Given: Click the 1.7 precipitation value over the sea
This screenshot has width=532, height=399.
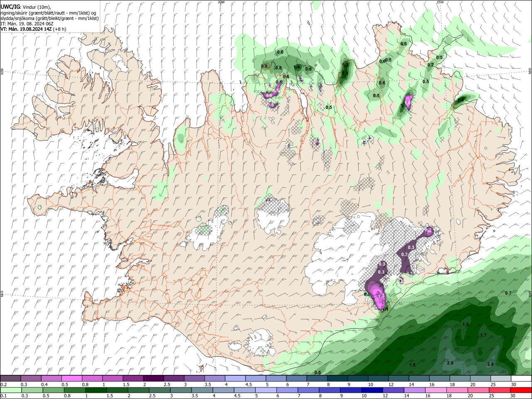Looking at the screenshot, I should tap(483, 335).
